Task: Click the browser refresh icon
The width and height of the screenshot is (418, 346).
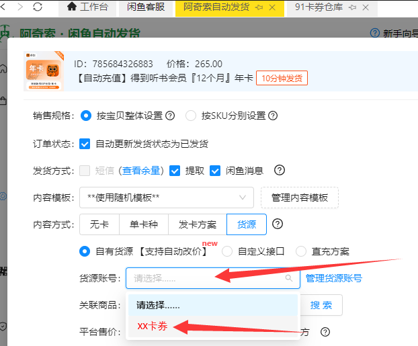Action: 38,7
